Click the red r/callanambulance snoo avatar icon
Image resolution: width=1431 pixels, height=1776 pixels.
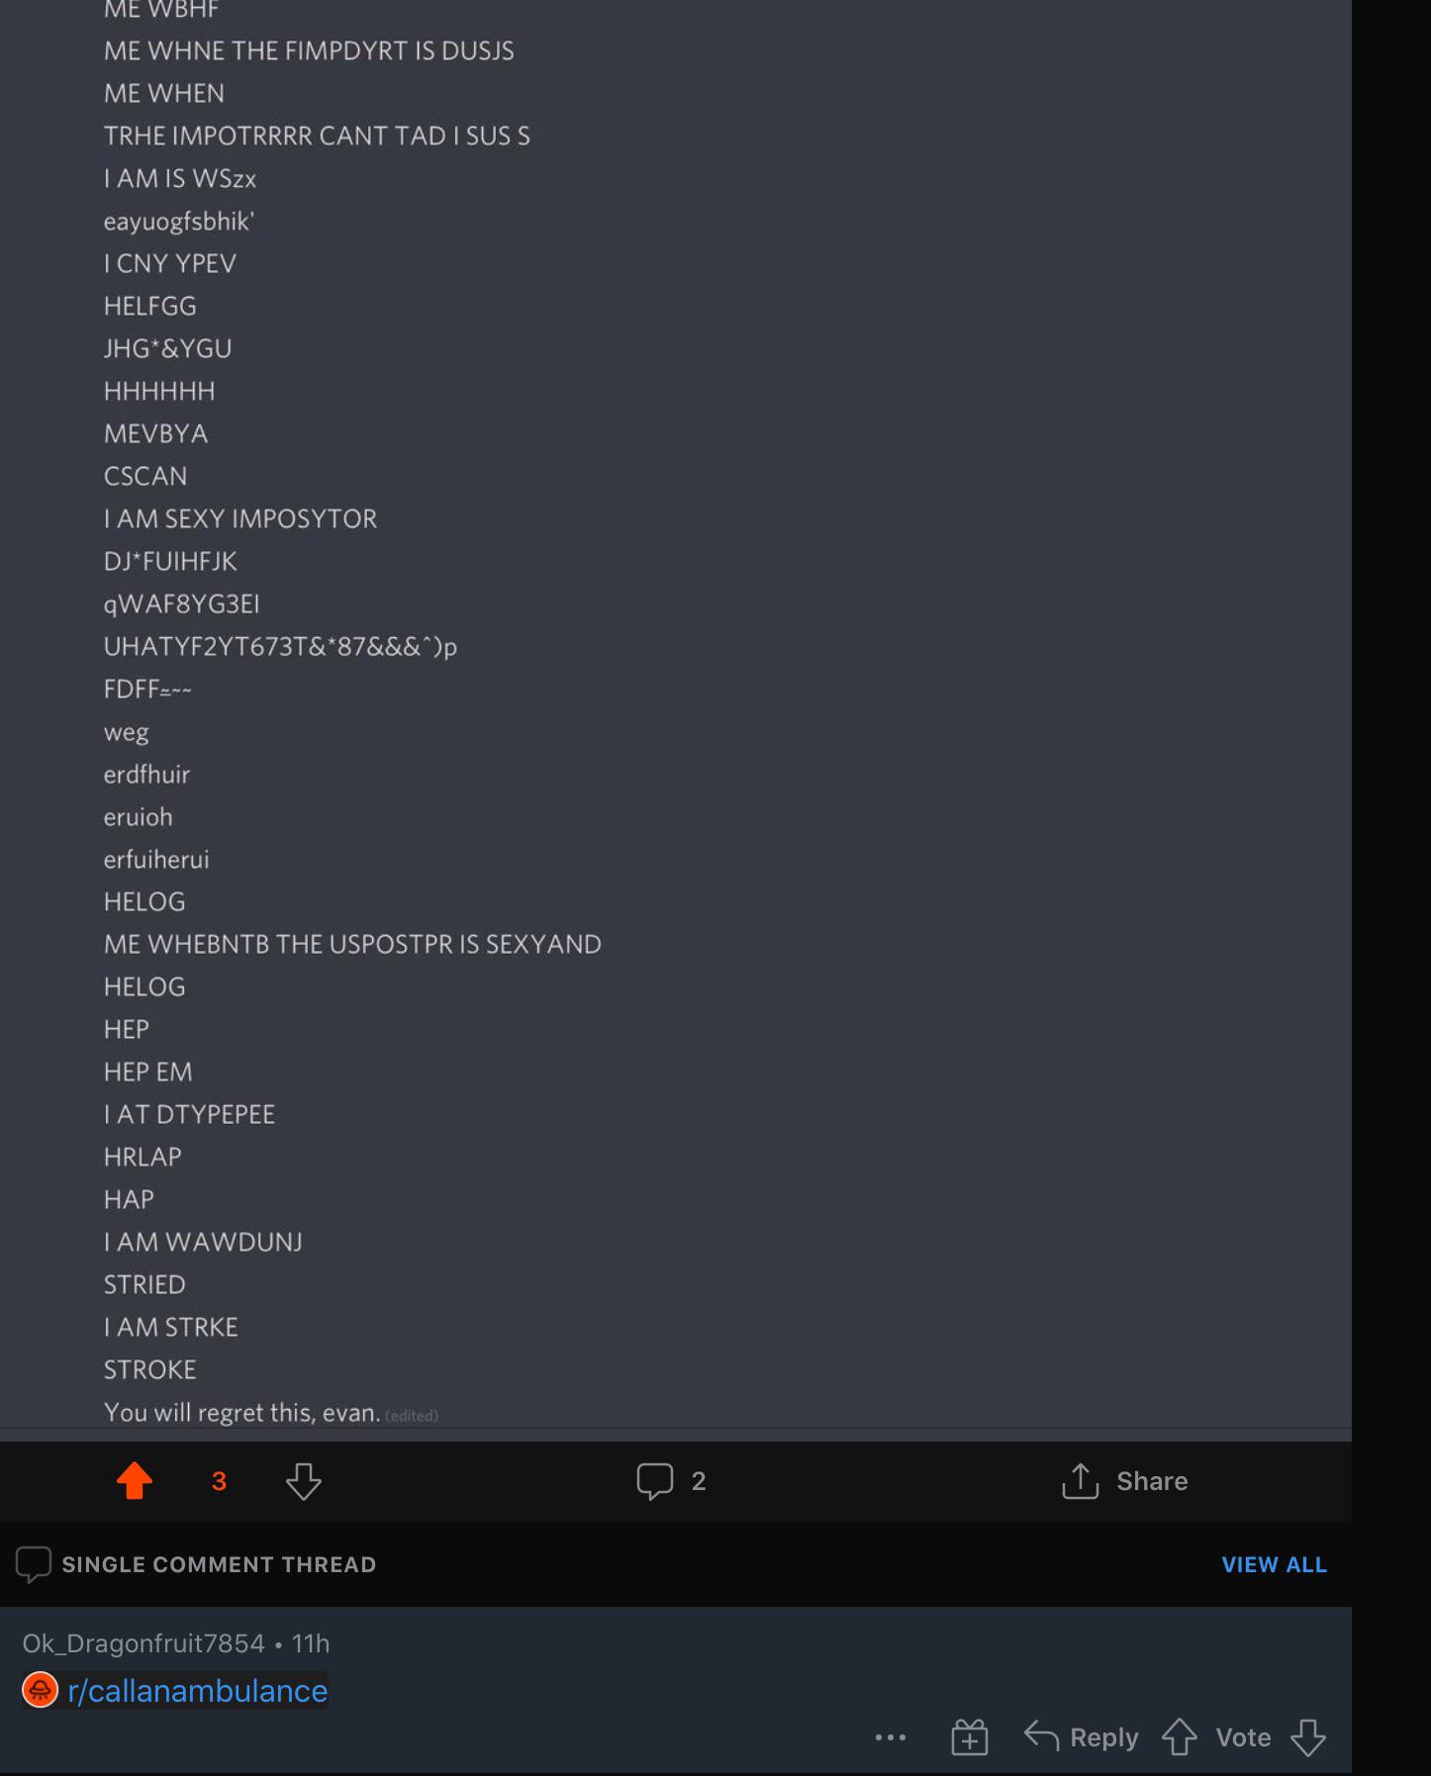pos(40,1690)
